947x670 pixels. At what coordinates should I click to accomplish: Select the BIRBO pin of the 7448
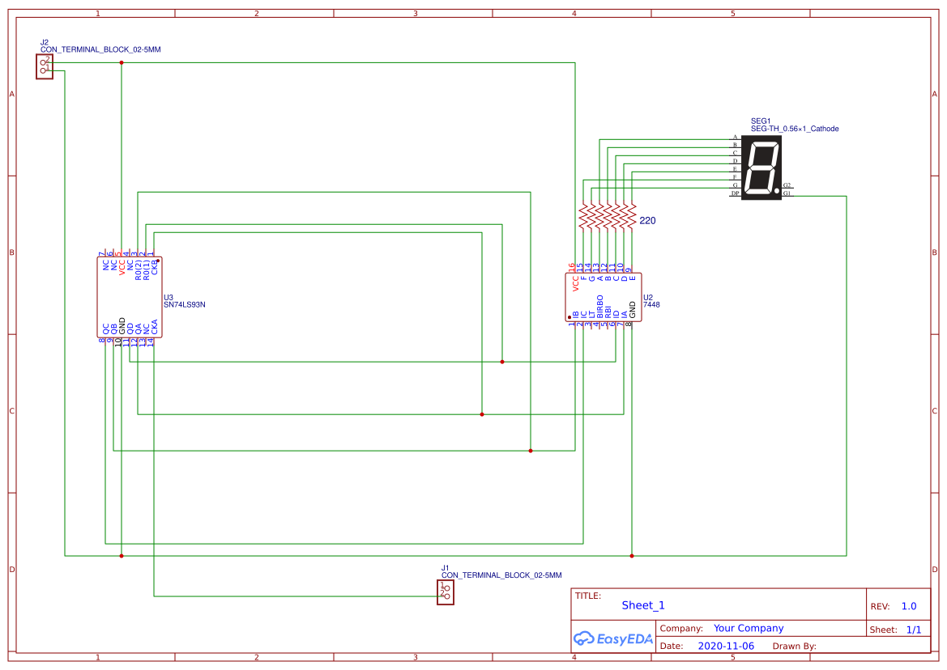[x=600, y=306]
